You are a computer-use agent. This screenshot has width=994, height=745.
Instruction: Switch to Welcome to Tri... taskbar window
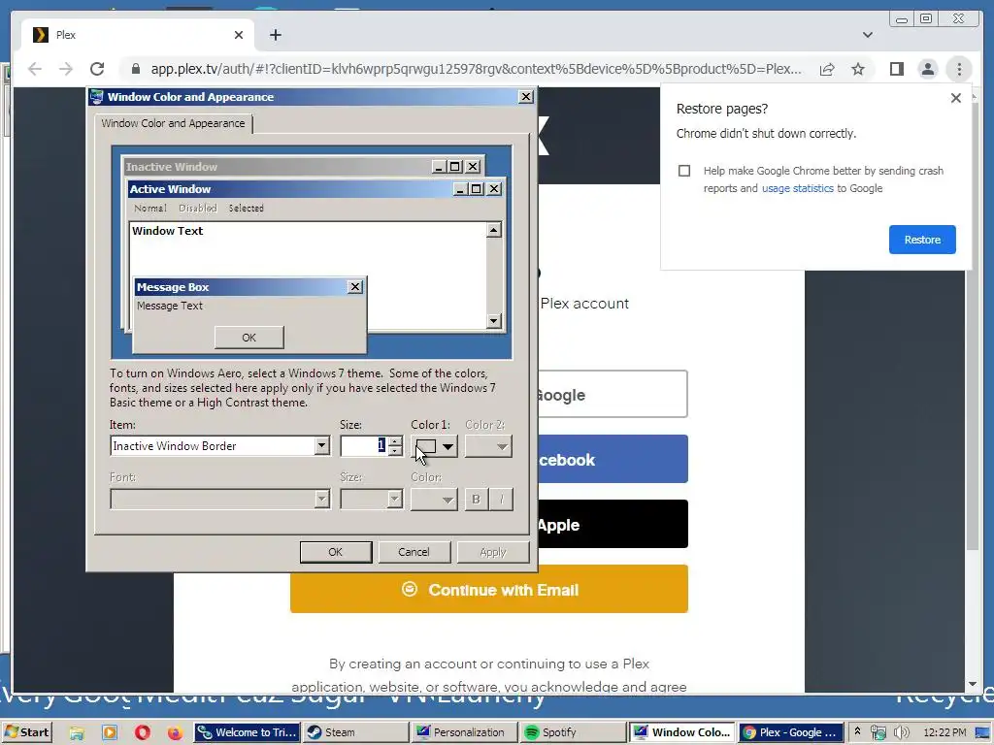248,732
